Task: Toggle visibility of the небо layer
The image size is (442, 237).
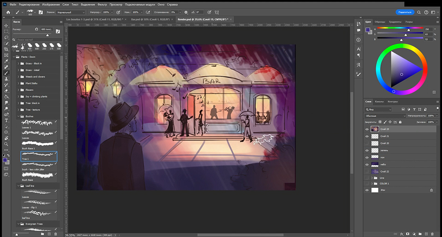Action: coord(367,164)
